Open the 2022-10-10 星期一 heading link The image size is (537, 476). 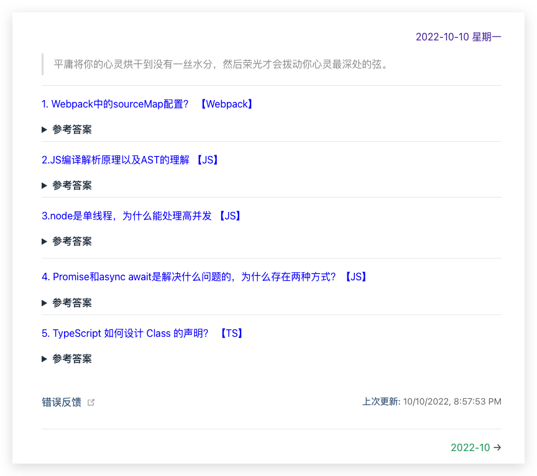[458, 37]
